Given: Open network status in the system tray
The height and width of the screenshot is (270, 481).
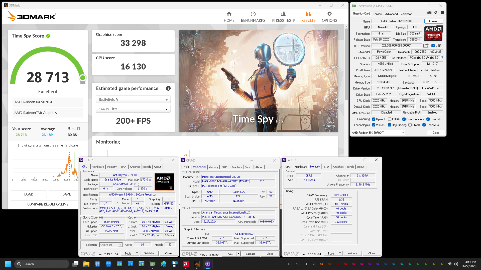Looking at the screenshot, I should [x=450, y=264].
